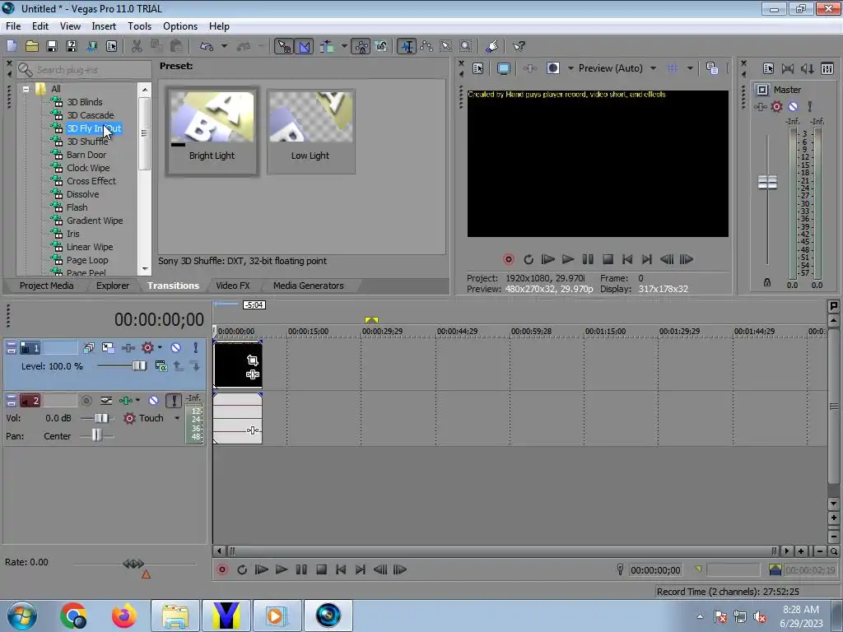Lock the Master fader channels
This screenshot has height=632, width=843.
[x=767, y=283]
